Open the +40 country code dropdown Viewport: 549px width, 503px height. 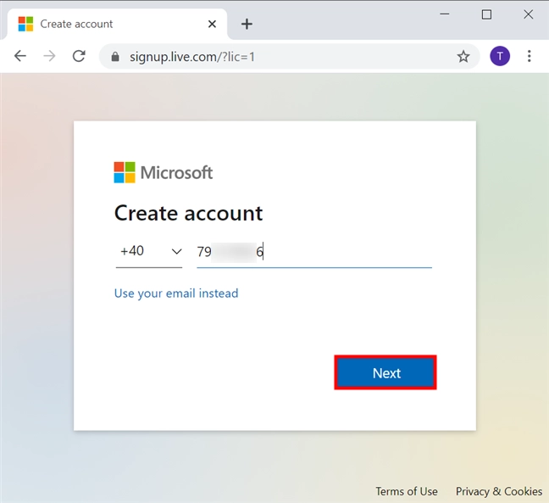point(149,252)
